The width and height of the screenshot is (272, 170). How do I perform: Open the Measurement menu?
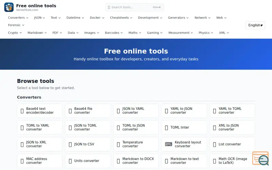click(x=181, y=33)
